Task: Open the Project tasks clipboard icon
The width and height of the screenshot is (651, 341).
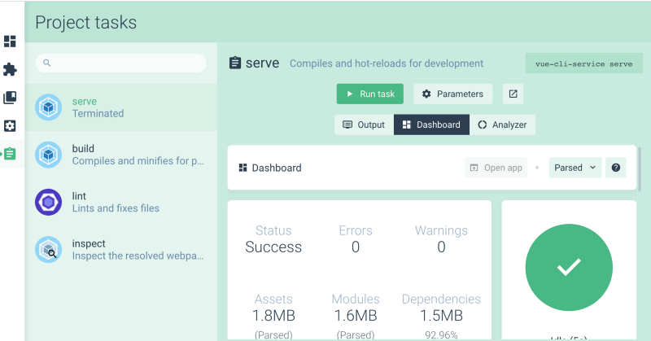Action: click(10, 154)
